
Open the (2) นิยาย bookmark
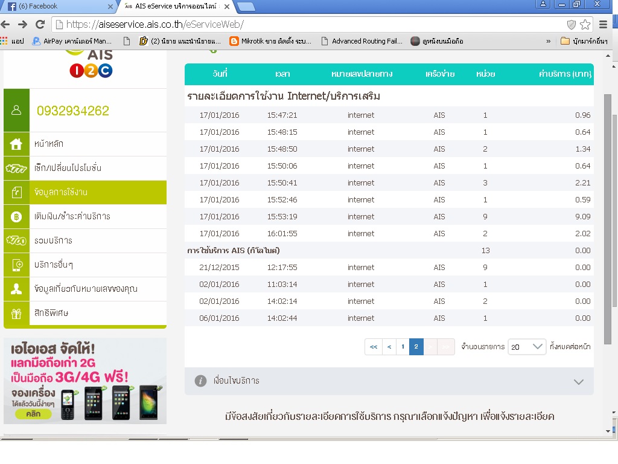[180, 41]
